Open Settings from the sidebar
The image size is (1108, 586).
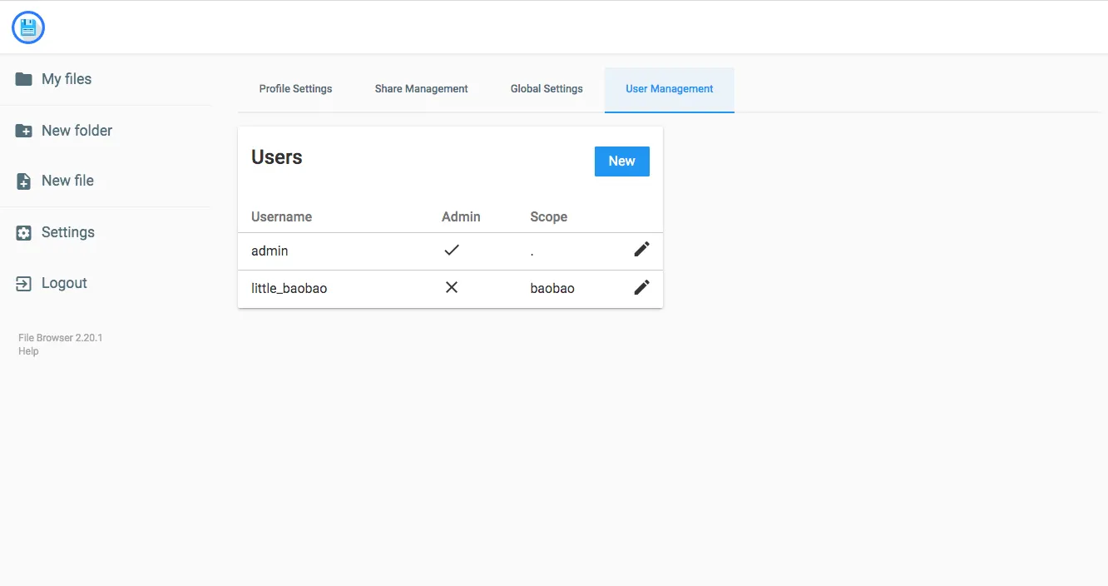(68, 232)
